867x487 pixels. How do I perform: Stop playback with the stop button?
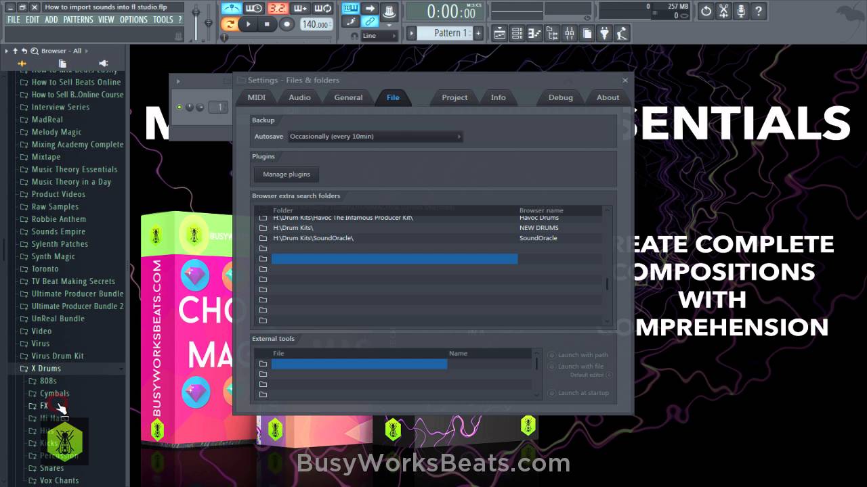(267, 24)
